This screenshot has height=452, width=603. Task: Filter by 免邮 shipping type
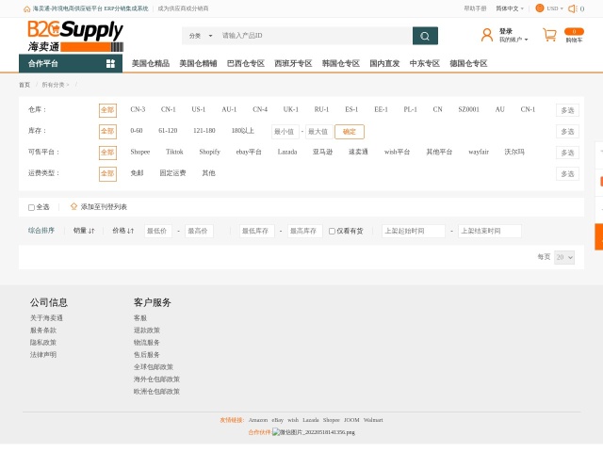coord(137,173)
